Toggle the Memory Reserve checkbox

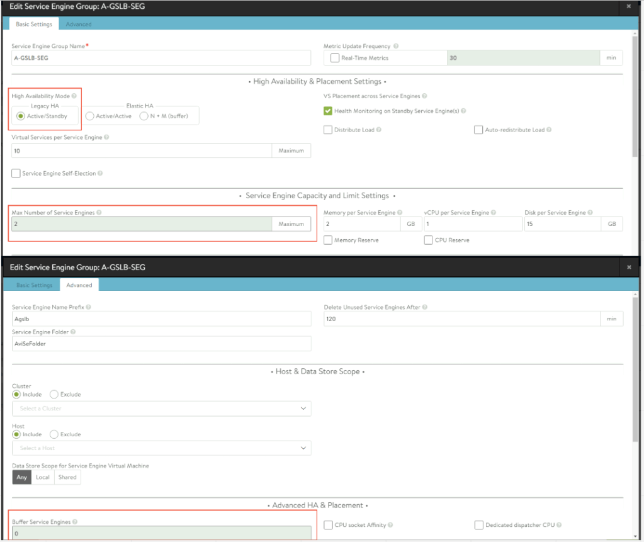(328, 240)
